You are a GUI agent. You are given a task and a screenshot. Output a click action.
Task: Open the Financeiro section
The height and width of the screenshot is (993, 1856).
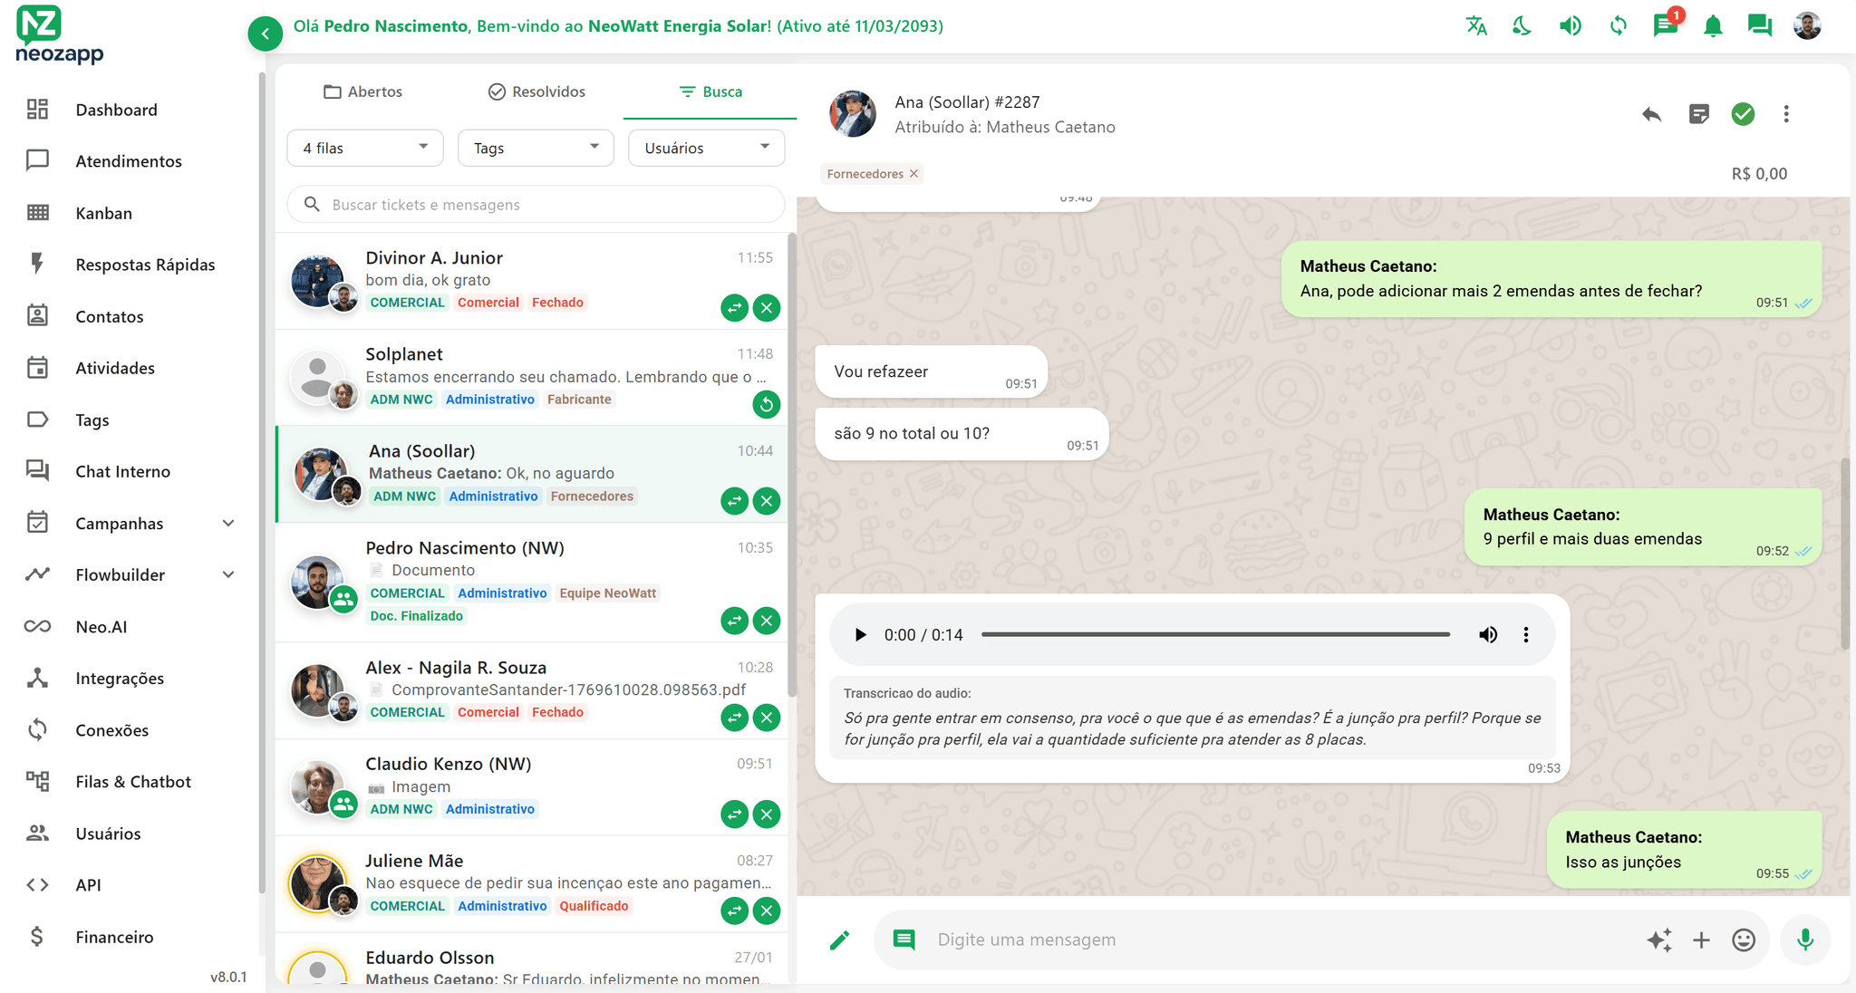click(x=114, y=937)
